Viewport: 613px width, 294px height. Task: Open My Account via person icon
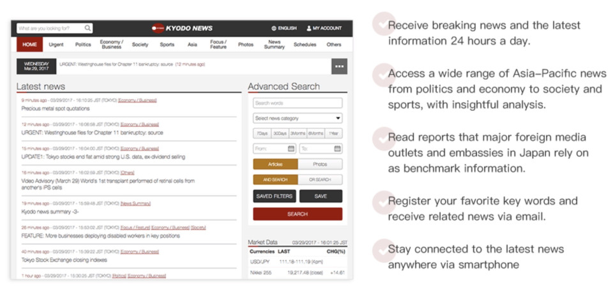pyautogui.click(x=309, y=28)
